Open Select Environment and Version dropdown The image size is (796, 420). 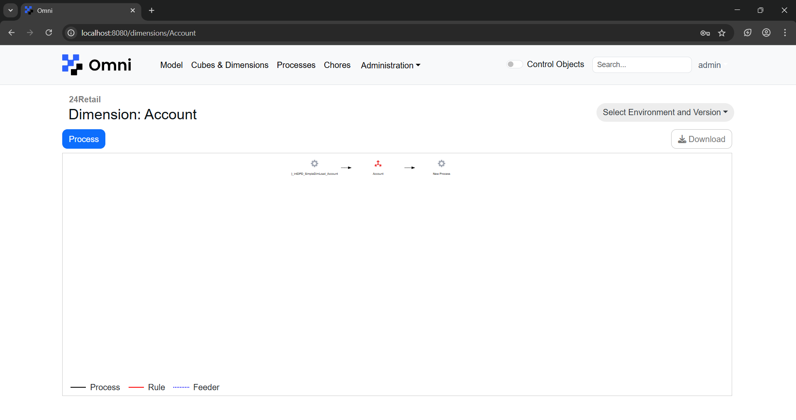tap(665, 112)
